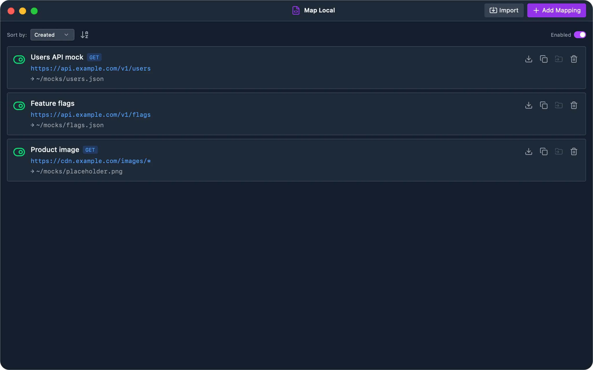Disable the Product image mapping toggle

19,152
